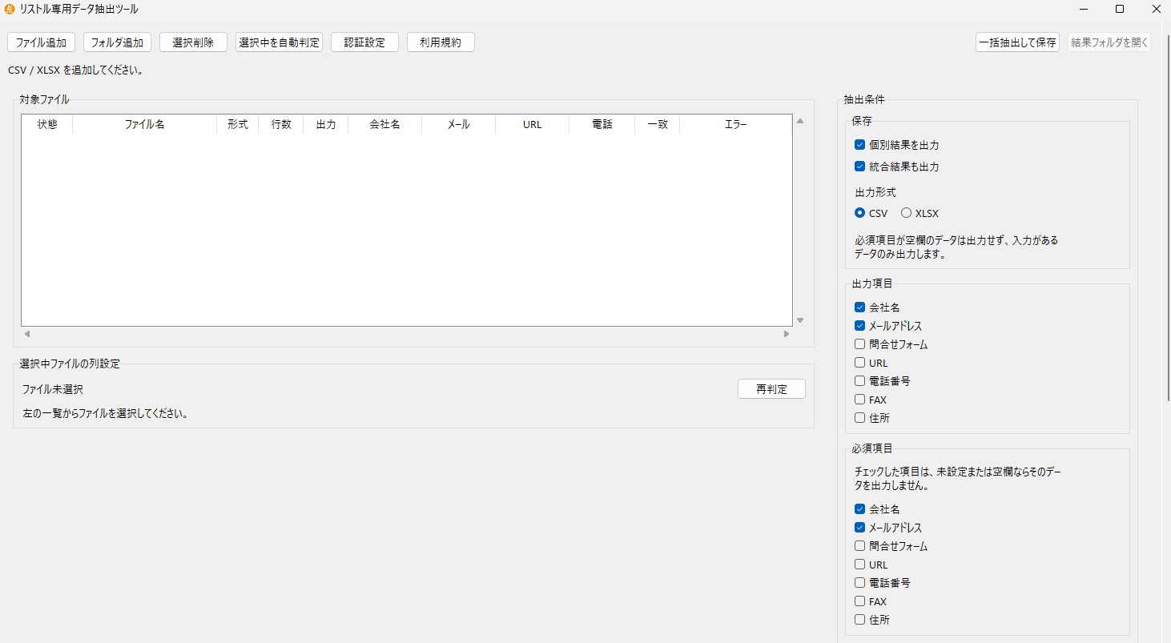Click the ファイル追加 button to add files
This screenshot has width=1171, height=643.
(x=41, y=42)
